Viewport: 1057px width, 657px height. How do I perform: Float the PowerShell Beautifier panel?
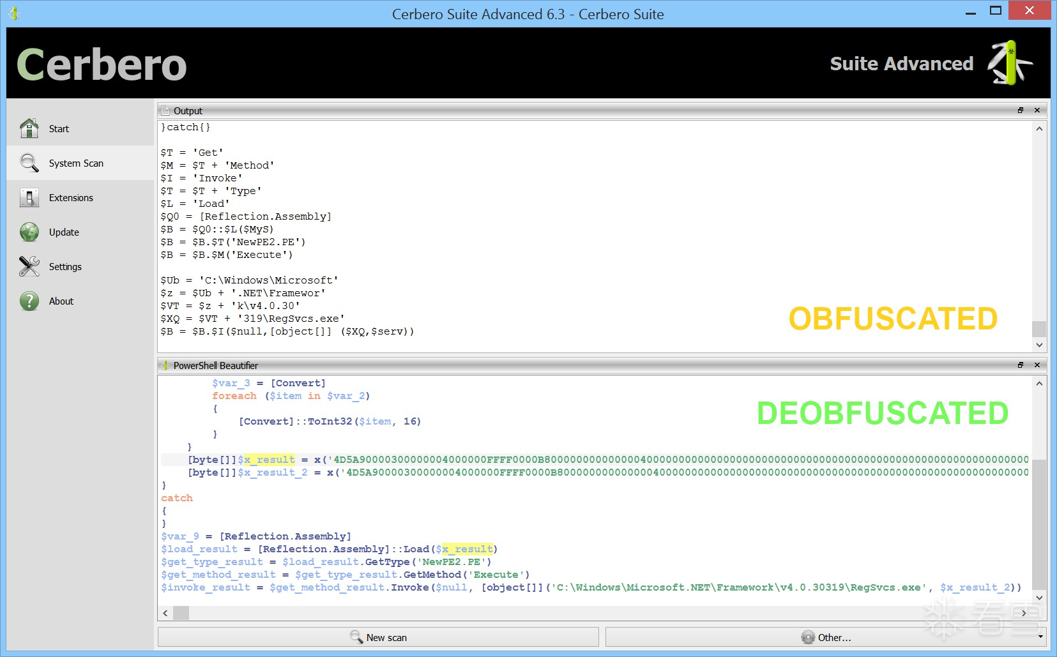point(1021,365)
